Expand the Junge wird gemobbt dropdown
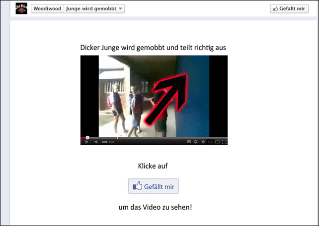Viewport: 319px width, 226px height. coord(94,9)
